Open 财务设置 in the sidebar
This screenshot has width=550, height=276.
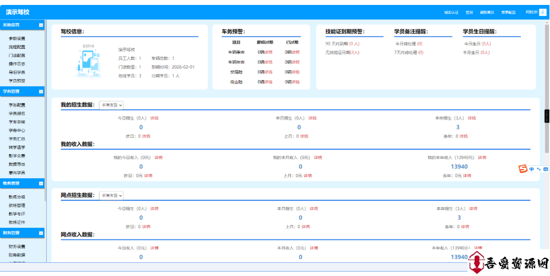pyautogui.click(x=17, y=246)
